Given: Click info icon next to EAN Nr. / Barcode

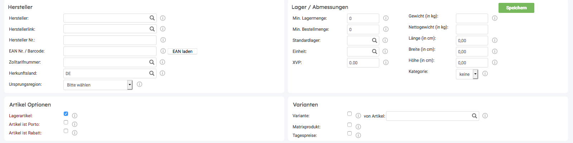Looking at the screenshot, I should tap(163, 51).
